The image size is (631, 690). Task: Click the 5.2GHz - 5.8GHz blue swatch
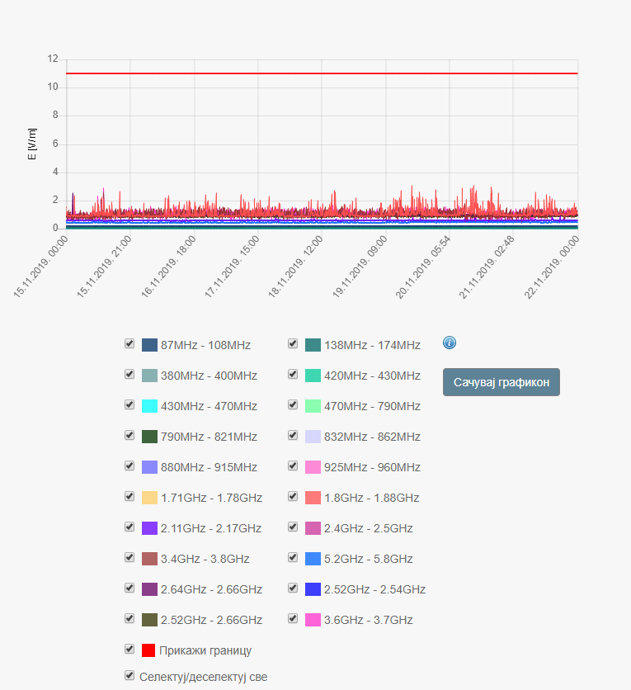313,559
